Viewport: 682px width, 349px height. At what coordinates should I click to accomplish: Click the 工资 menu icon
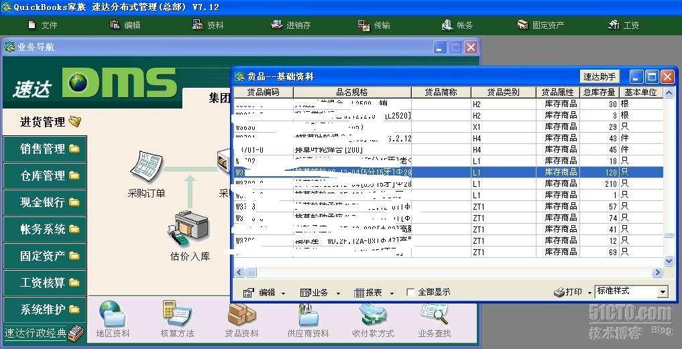coord(614,25)
